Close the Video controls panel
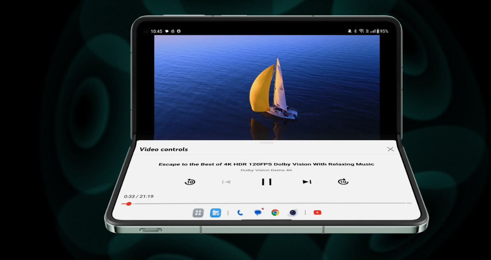The image size is (491, 260). point(390,149)
